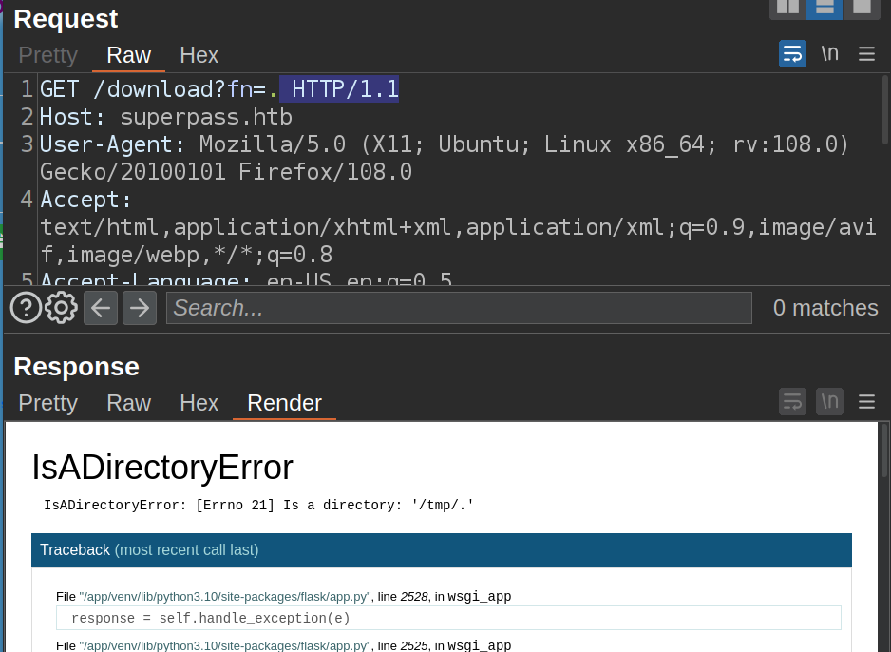The width and height of the screenshot is (891, 652).
Task: Select the Response Raw tab
Action: pyautogui.click(x=128, y=403)
